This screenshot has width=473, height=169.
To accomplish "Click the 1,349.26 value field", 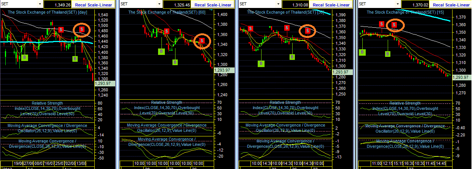I will [x=58, y=5].
